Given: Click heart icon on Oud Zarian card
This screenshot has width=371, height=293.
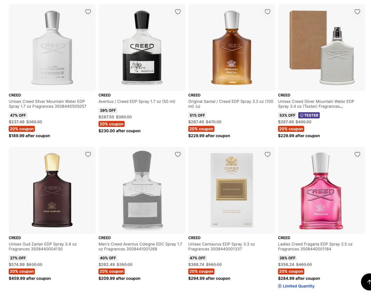Looking at the screenshot, I should (88, 154).
